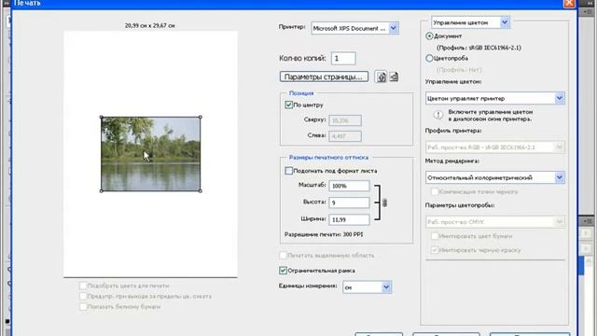Click the Параметры страницы... button

[324, 77]
